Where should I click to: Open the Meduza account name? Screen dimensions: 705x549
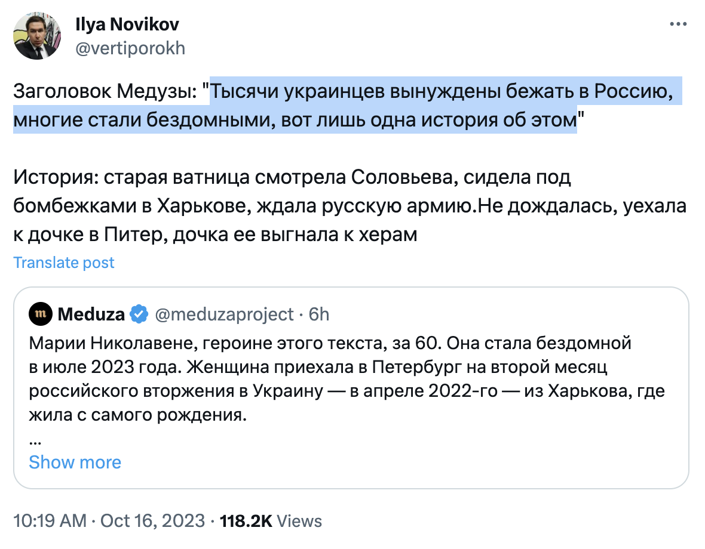click(91, 314)
